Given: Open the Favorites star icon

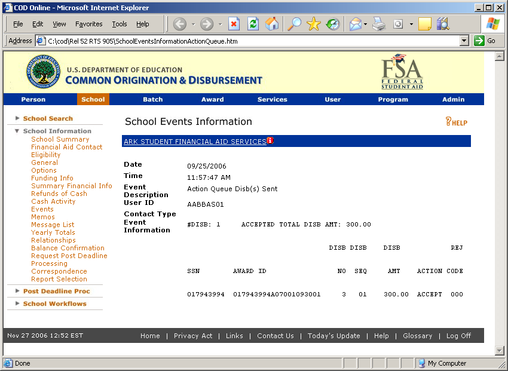Looking at the screenshot, I should pyautogui.click(x=313, y=24).
